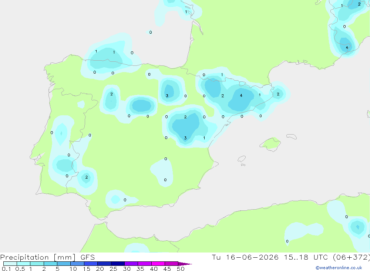Open the weatheronline.co.uk copyright link
This screenshot has width=370, height=271.
click(x=339, y=268)
